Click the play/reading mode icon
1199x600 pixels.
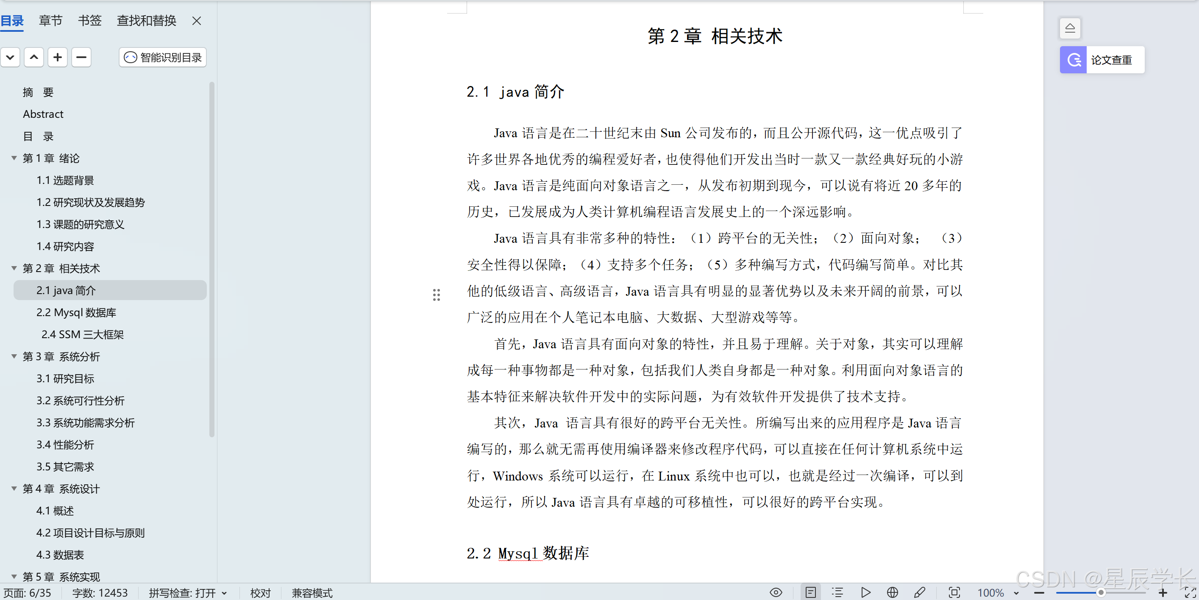pyautogui.click(x=865, y=592)
